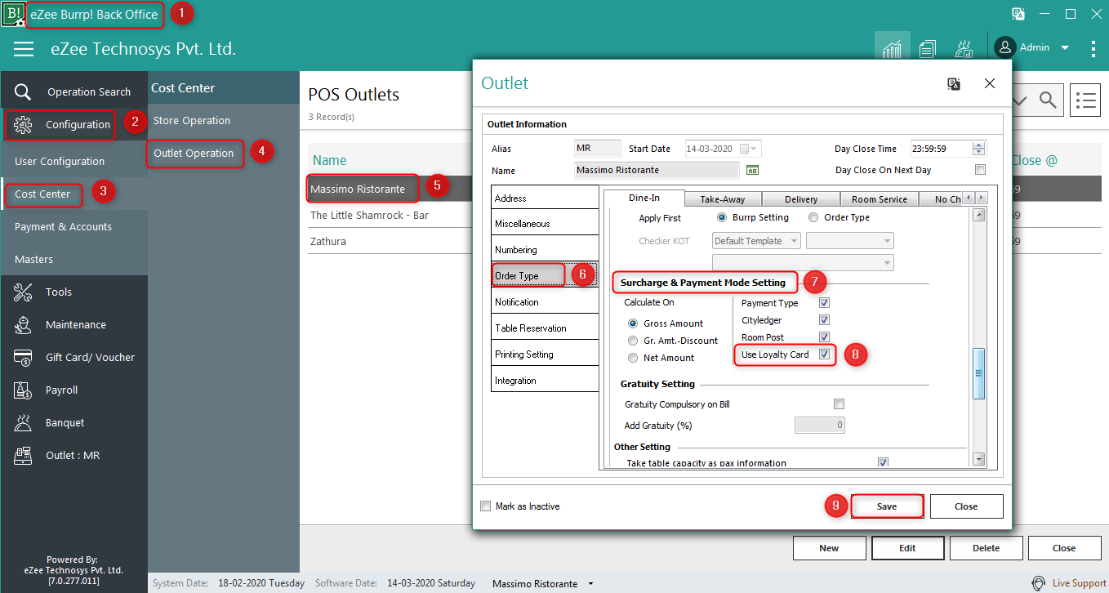Increase the Day Close Time stepper

point(979,145)
